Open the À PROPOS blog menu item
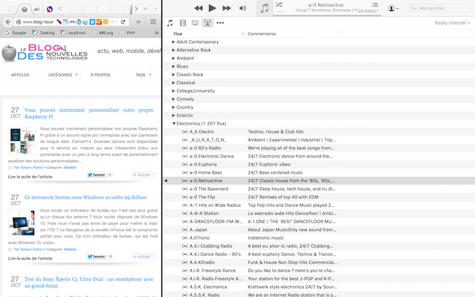Screen dimensions: 475x297 pyautogui.click(x=100, y=75)
